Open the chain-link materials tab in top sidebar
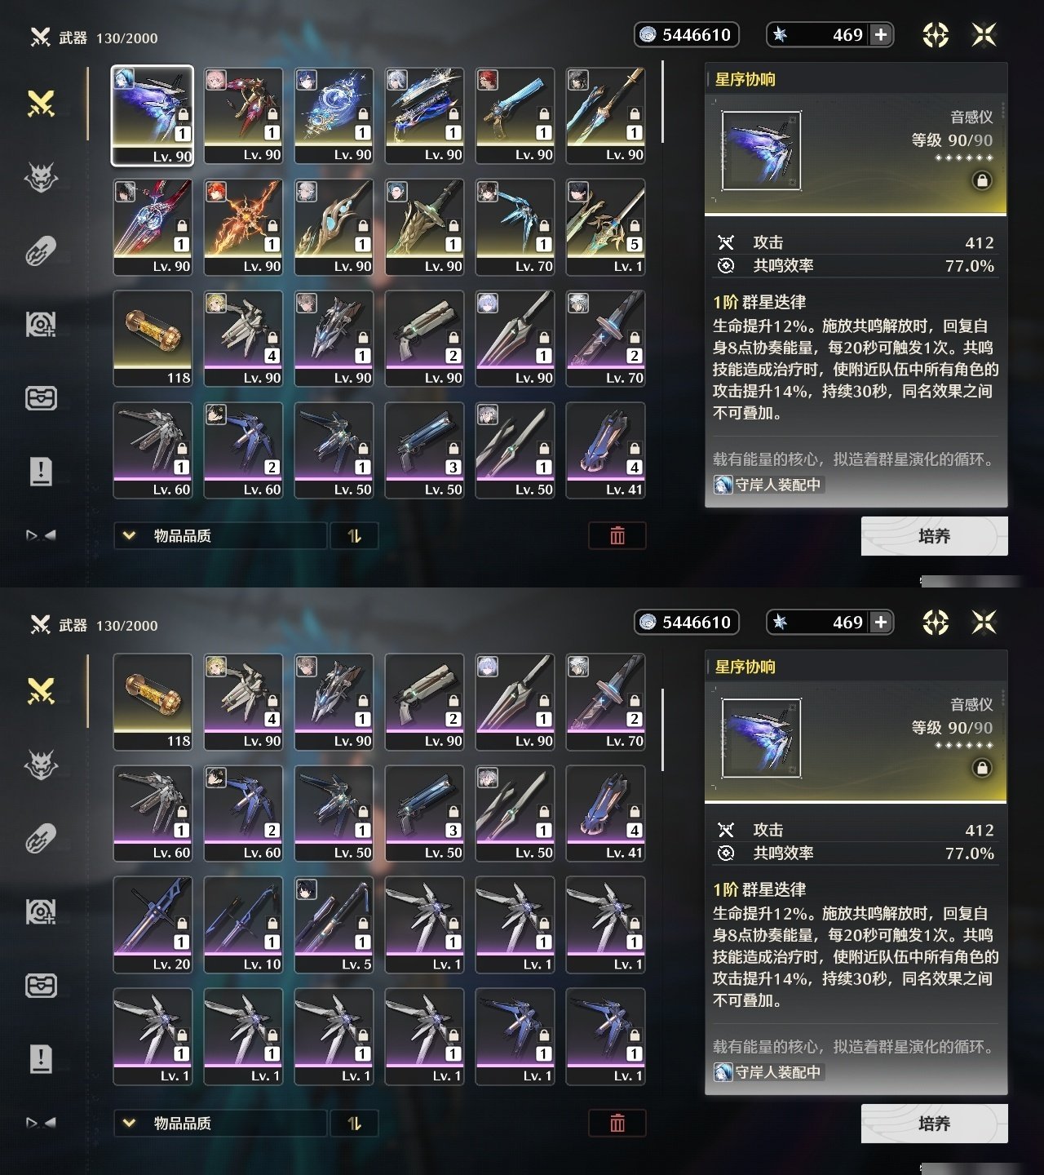This screenshot has height=1175, width=1044. tap(41, 251)
